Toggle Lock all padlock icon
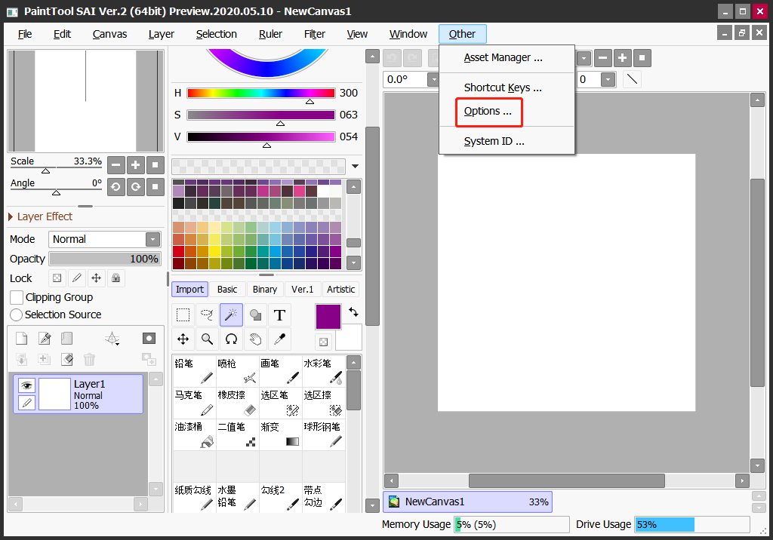 pos(115,278)
